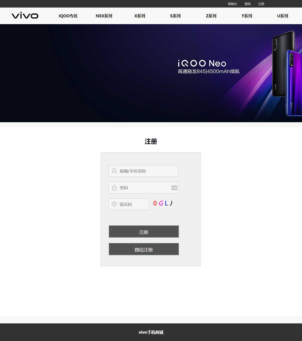
Task: Select X系列 in the navigation bar
Action: tap(140, 16)
